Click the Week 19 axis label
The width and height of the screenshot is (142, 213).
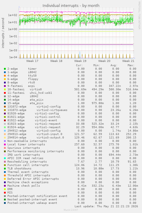(80, 61)
